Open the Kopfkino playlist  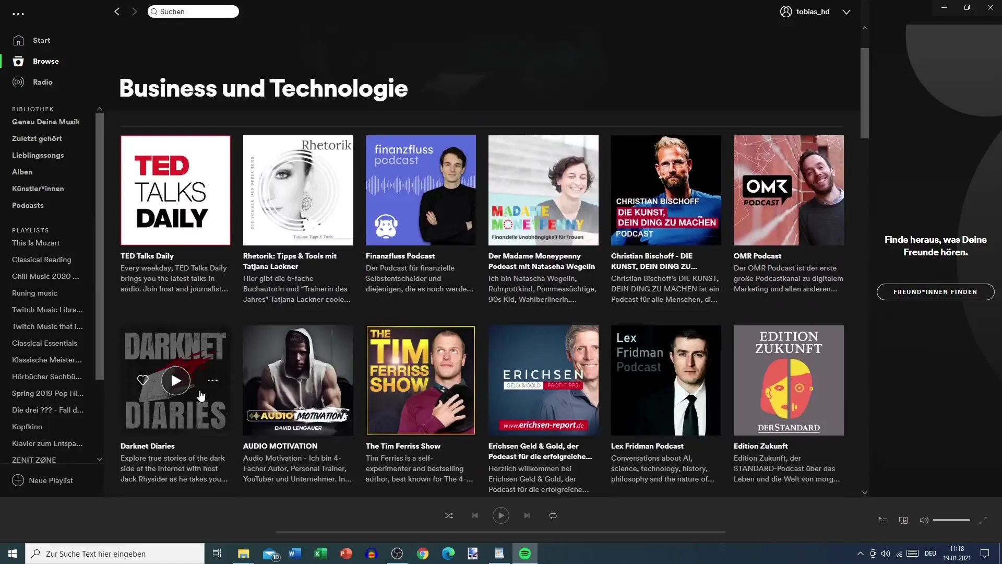pos(27,427)
